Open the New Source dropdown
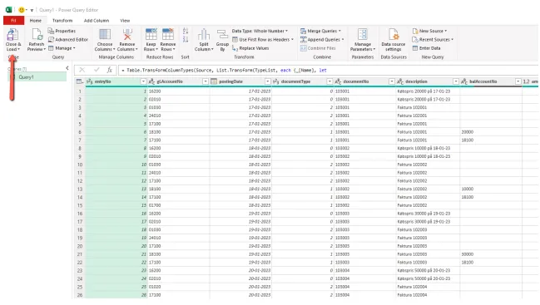540x305 pixels. click(x=430, y=31)
